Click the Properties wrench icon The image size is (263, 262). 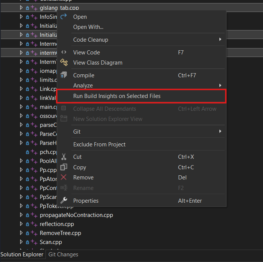[x=64, y=200]
